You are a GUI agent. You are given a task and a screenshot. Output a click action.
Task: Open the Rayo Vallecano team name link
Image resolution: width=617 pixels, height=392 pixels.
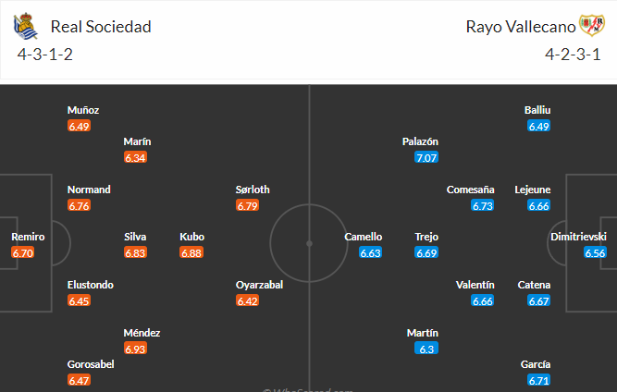tap(521, 27)
